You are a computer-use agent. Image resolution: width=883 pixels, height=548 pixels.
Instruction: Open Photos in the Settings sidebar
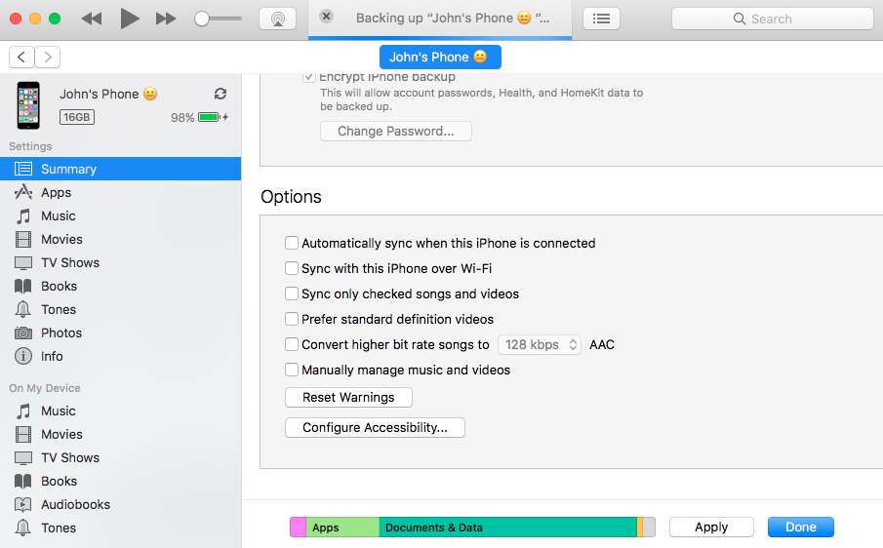click(60, 333)
